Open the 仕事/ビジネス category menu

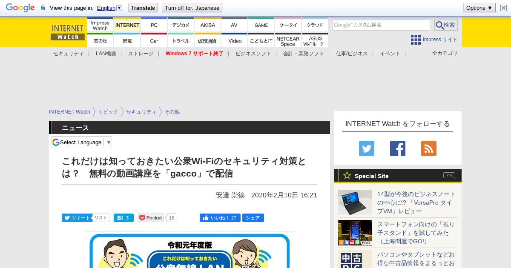click(x=352, y=54)
